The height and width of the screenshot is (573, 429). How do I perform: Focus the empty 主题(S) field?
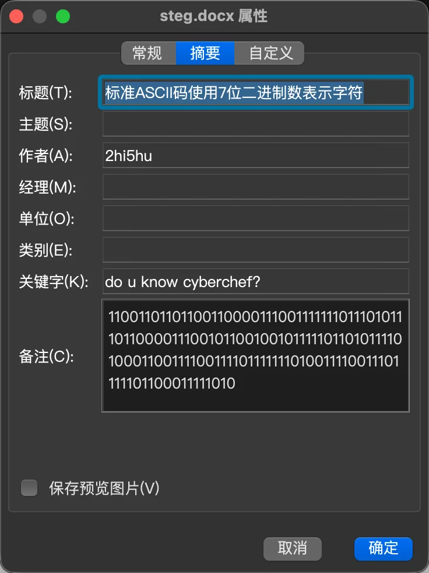tap(255, 124)
